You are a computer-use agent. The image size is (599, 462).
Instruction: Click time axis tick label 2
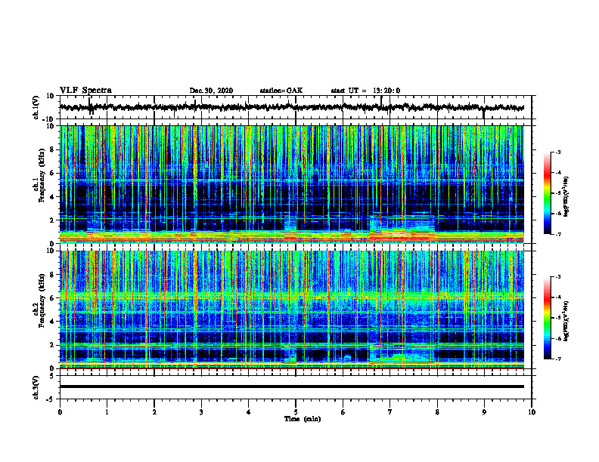tap(154, 412)
